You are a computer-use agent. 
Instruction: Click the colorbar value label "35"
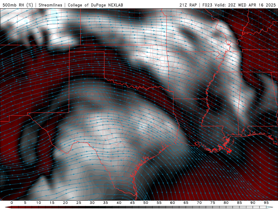(105, 203)
